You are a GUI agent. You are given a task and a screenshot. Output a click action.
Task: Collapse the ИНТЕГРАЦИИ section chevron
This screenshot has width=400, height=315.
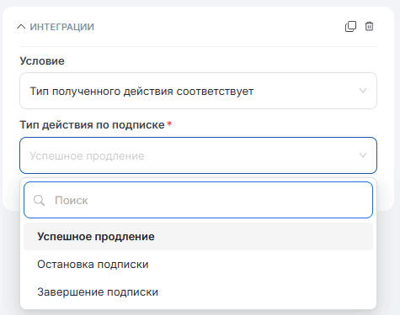point(21,27)
